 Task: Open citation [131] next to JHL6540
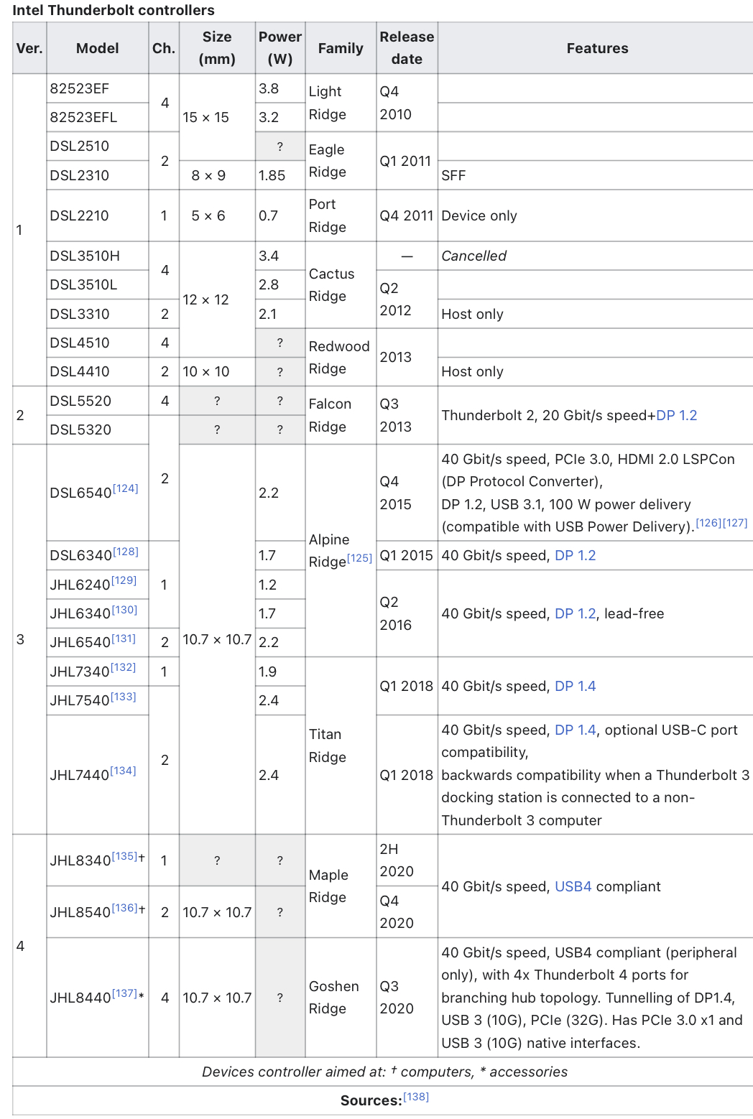click(124, 639)
